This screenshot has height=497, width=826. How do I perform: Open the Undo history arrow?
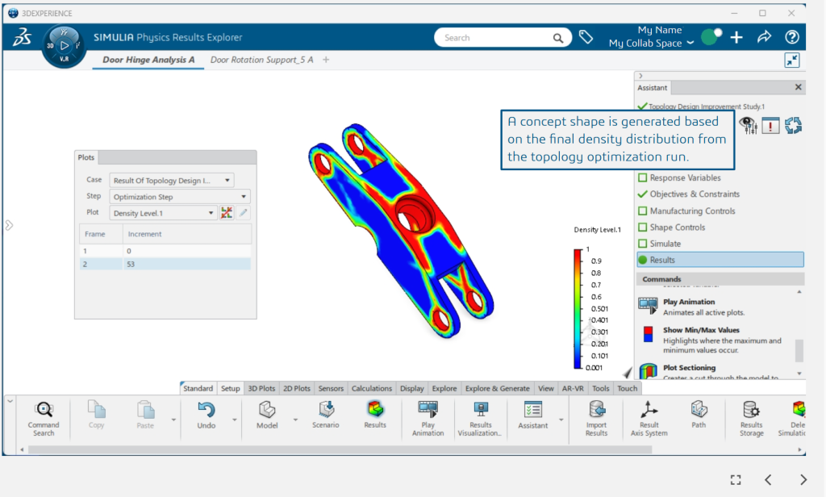[235, 420]
